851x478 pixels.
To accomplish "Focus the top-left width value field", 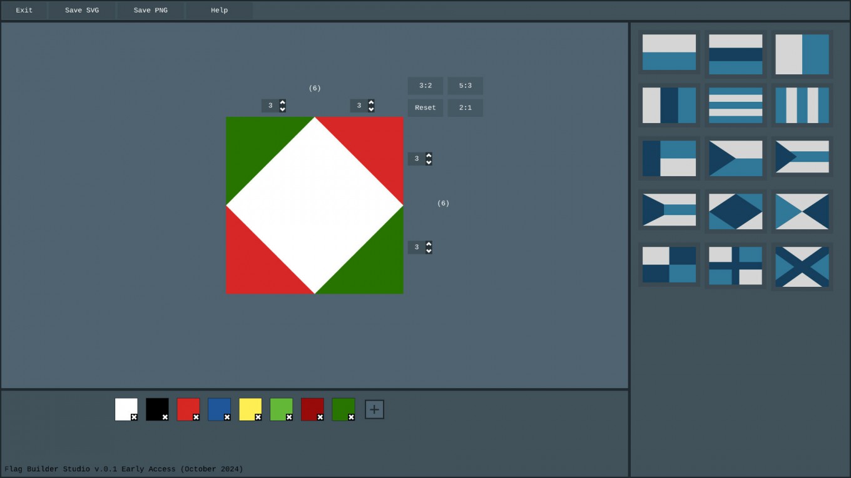I will [x=270, y=106].
